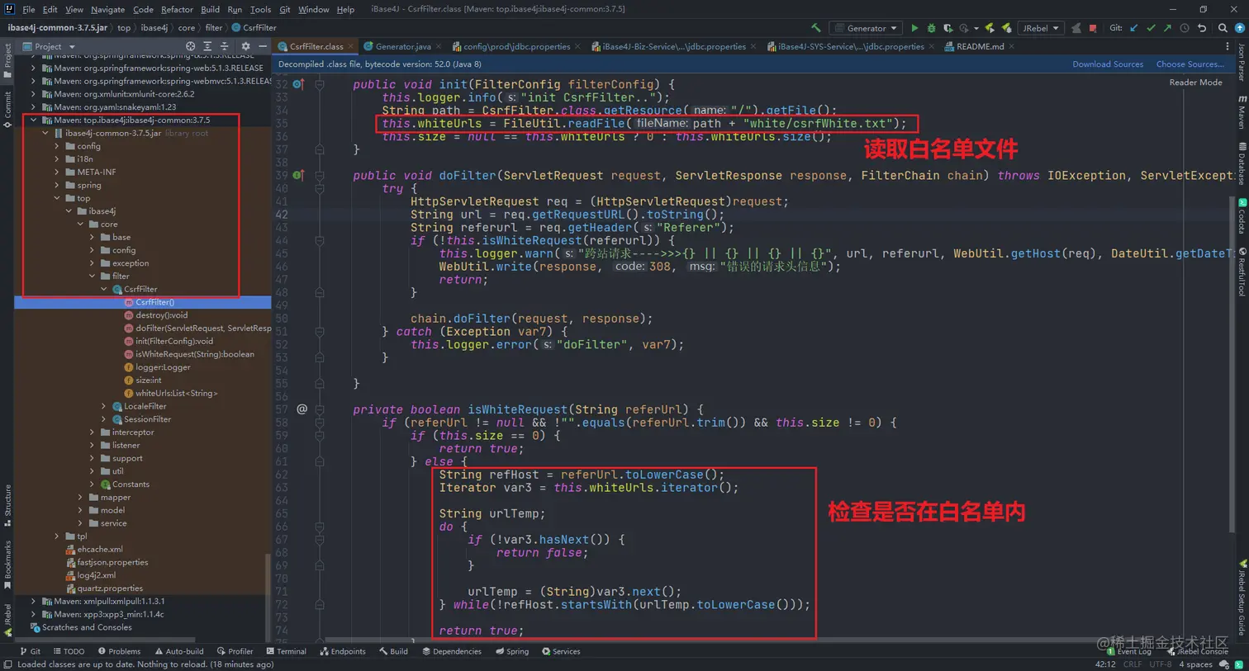Run the Generator configuration
This screenshot has height=671, width=1249.
914,28
